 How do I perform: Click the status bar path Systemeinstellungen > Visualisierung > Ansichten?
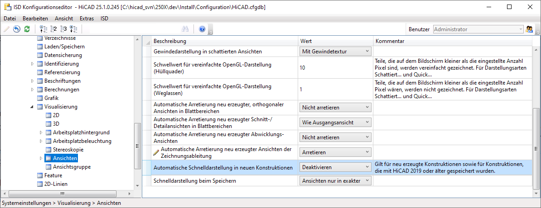pos(62,203)
